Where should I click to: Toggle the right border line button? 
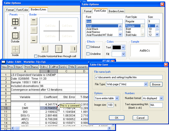click(x=73, y=49)
